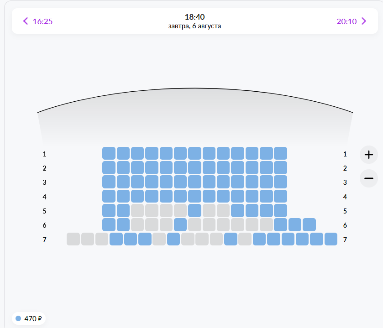Select first seat in row 2
This screenshot has height=328, width=383.
[x=109, y=167]
